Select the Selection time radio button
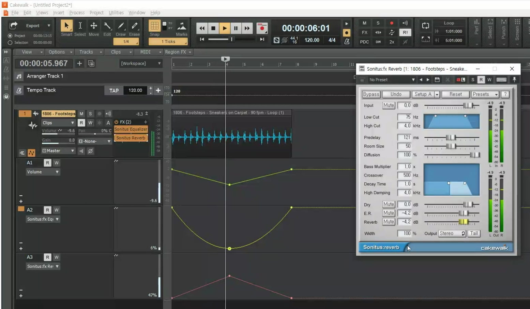 pos(10,43)
